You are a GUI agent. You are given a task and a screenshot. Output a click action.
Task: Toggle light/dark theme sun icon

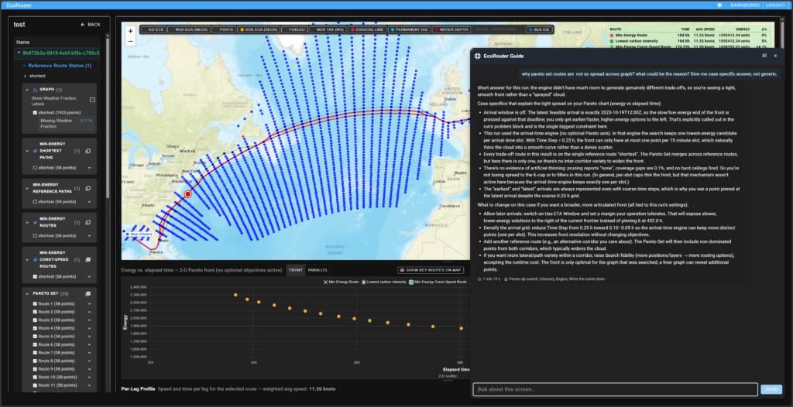(x=719, y=5)
